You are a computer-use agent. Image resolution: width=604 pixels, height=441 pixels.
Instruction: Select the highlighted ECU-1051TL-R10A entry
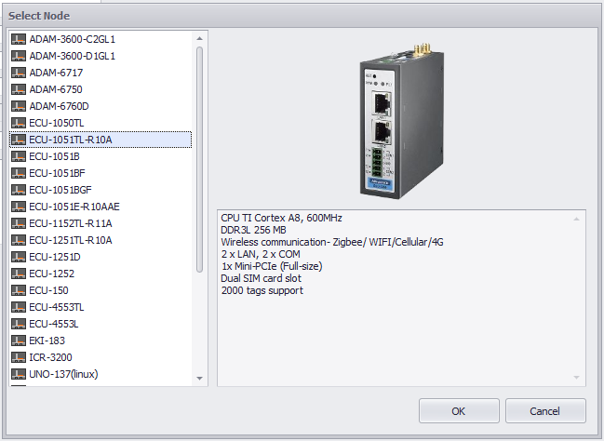tap(101, 140)
